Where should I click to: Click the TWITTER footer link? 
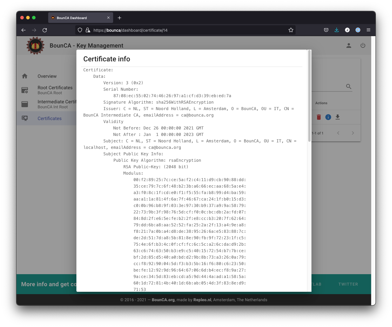tap(348, 284)
